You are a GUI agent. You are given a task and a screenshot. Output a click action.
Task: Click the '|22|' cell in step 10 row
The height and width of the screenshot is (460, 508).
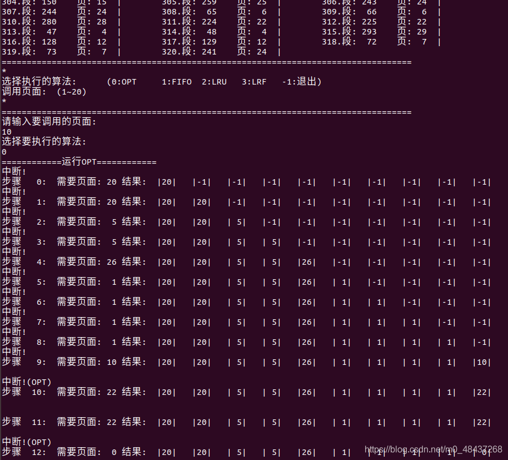482,393
